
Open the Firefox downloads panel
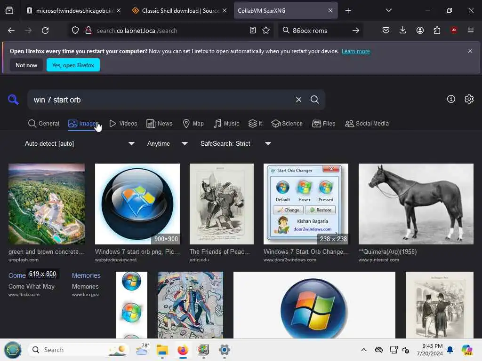pyautogui.click(x=403, y=30)
